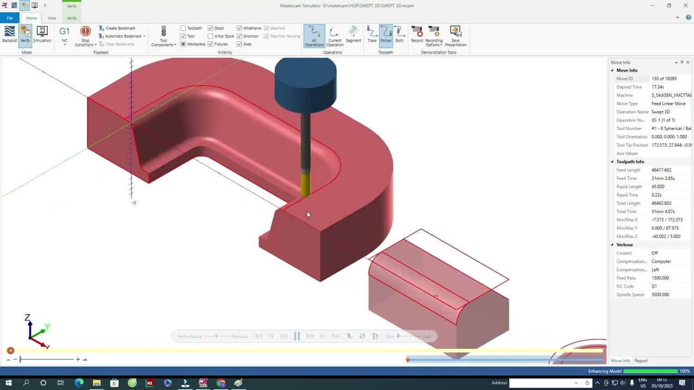Switch to the Home ribbon tab
The width and height of the screenshot is (694, 390).
[x=31, y=18]
